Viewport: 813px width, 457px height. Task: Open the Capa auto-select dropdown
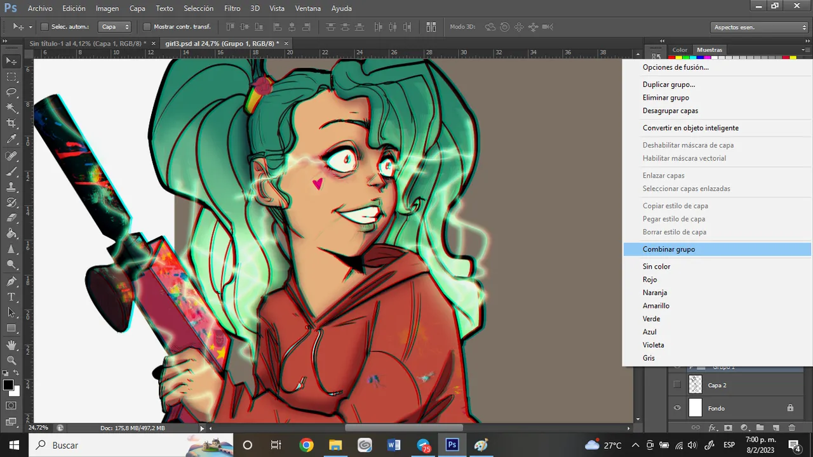(115, 27)
